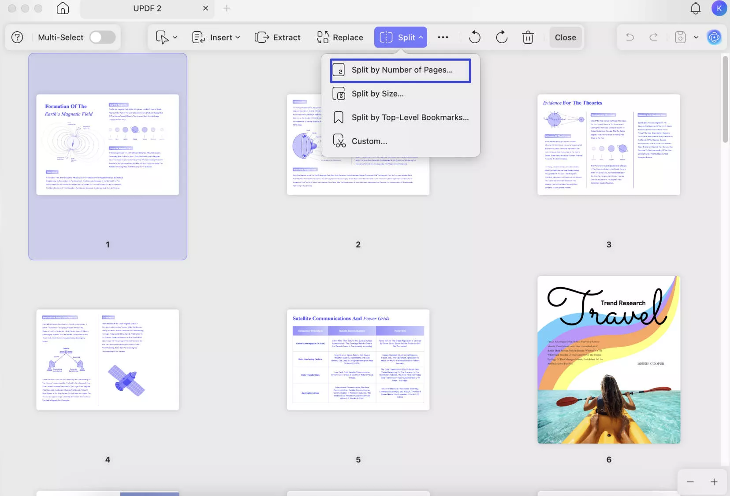The width and height of the screenshot is (730, 496).
Task: Open the UPDF AI assistant icon
Action: click(714, 37)
